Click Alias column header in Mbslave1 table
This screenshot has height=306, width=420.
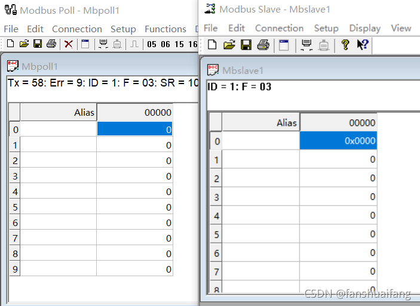261,122
